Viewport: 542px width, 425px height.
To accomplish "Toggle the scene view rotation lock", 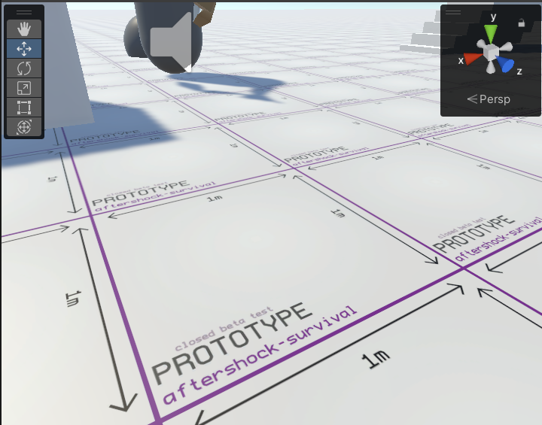I will pos(522,23).
